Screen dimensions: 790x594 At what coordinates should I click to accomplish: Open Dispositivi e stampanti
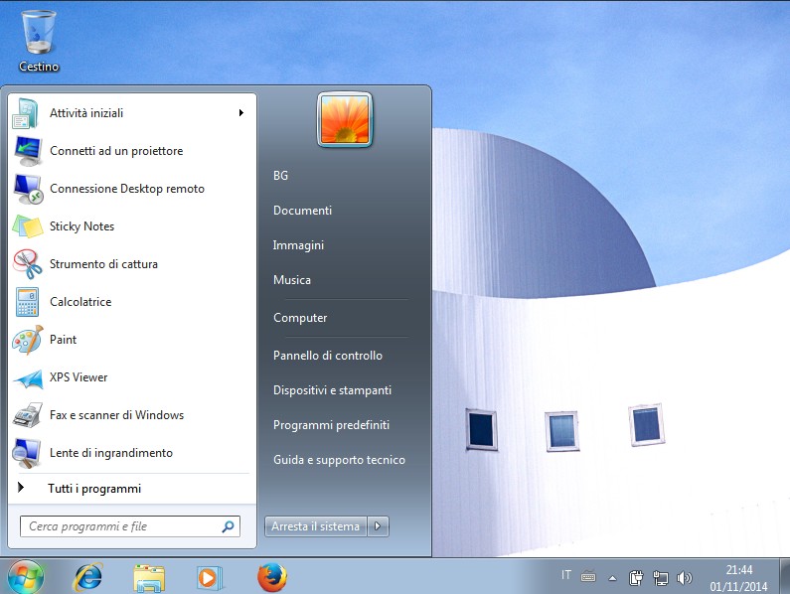[x=332, y=390]
